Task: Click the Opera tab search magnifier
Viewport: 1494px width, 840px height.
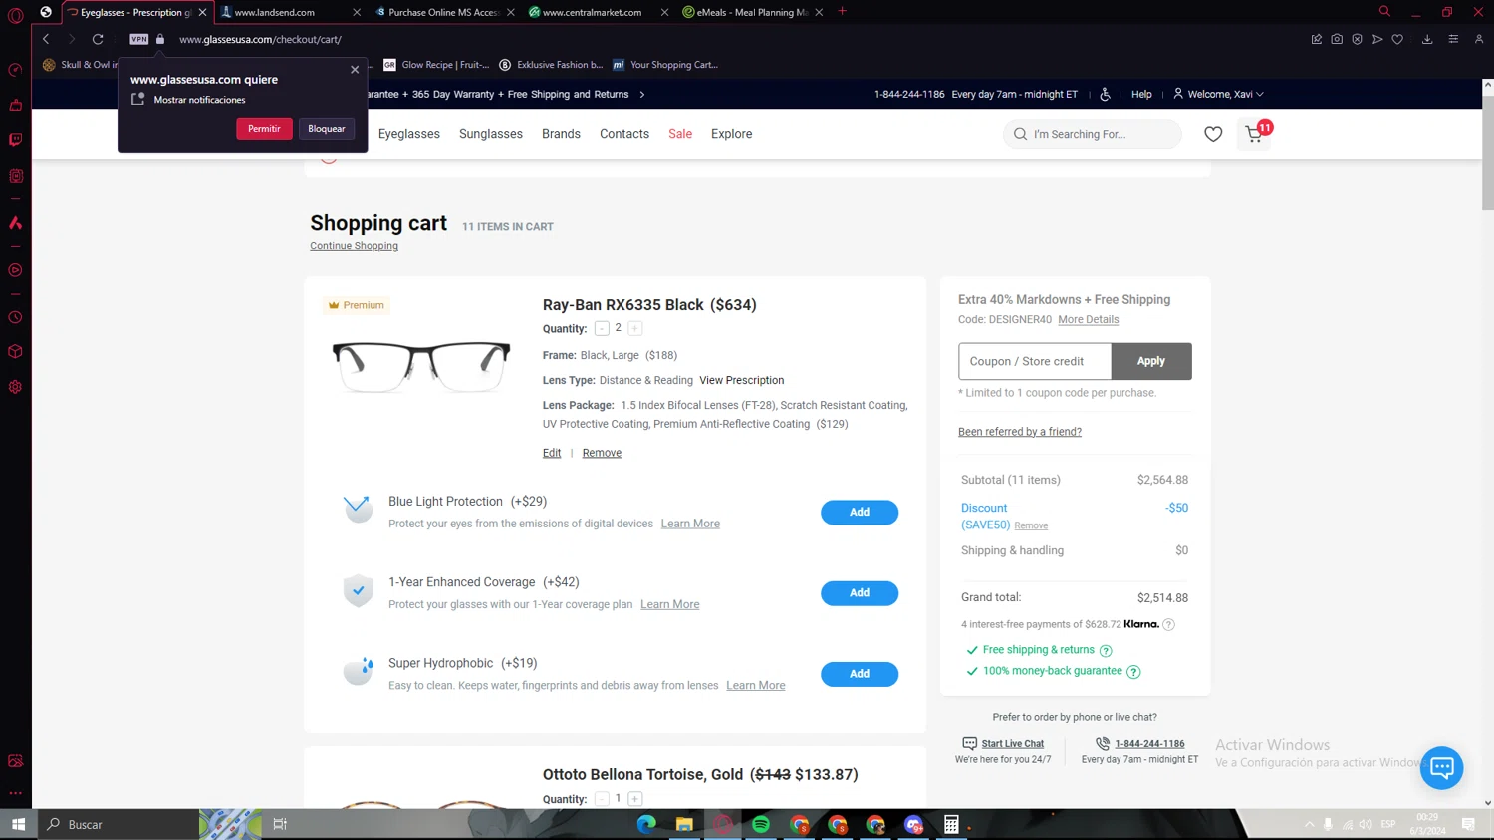Action: click(x=1384, y=11)
